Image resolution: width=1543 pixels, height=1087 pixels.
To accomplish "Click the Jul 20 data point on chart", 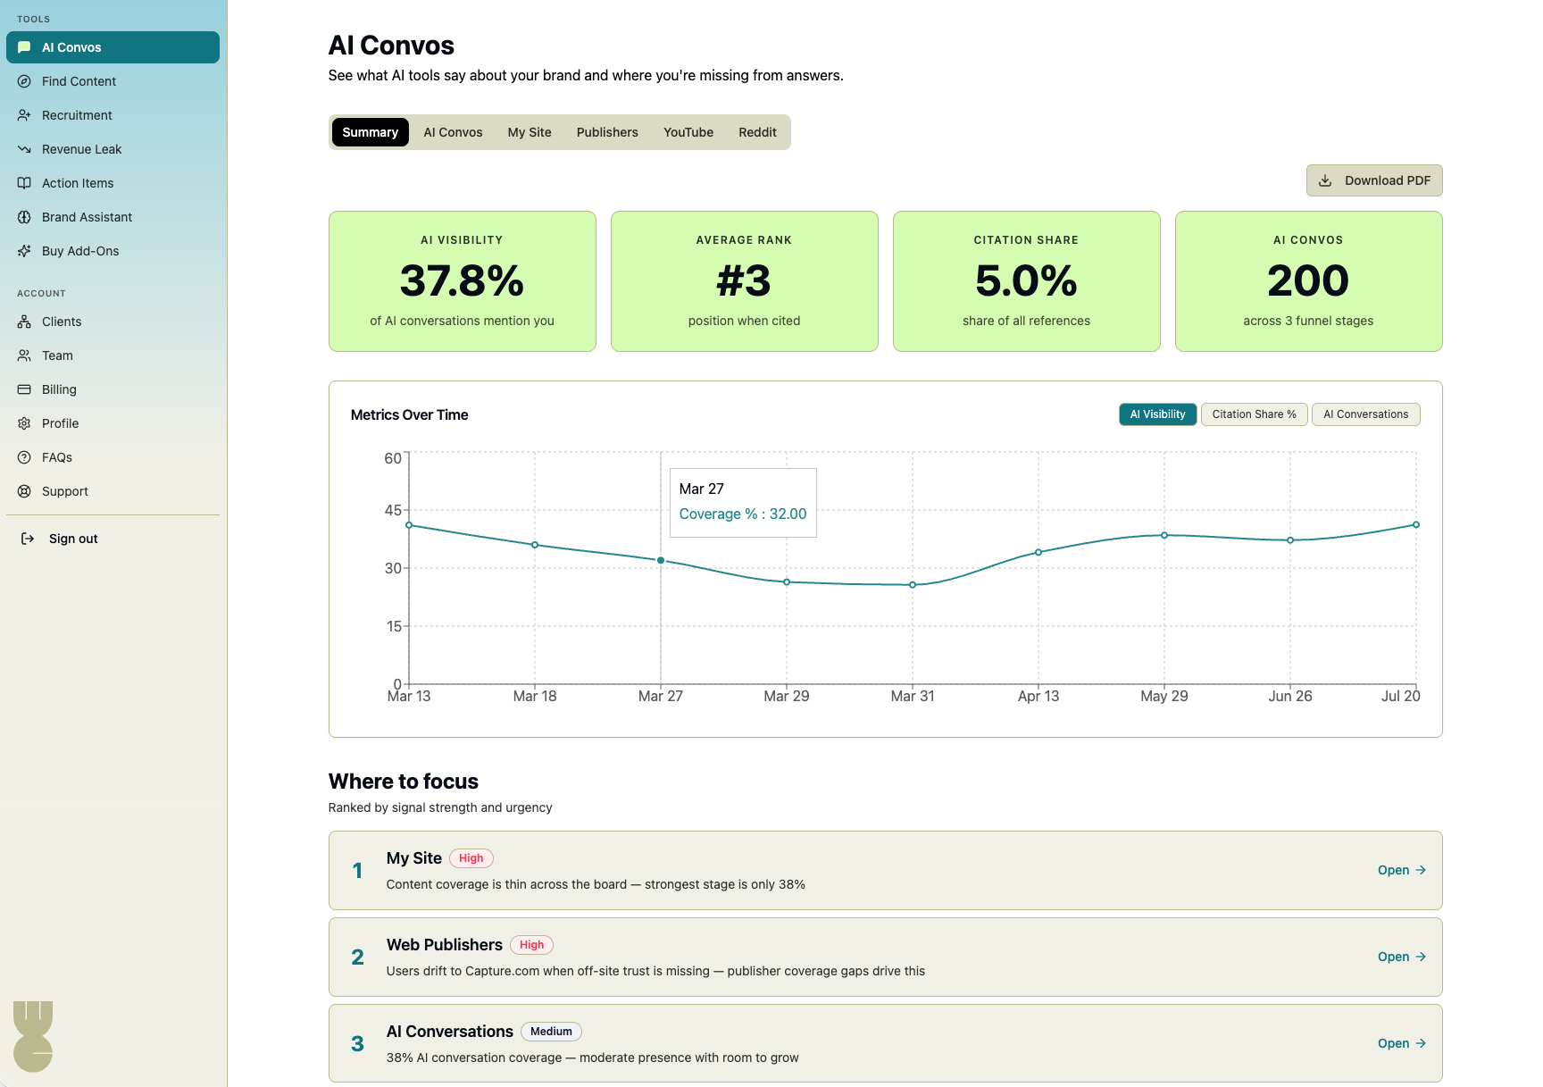I will click(x=1416, y=524).
